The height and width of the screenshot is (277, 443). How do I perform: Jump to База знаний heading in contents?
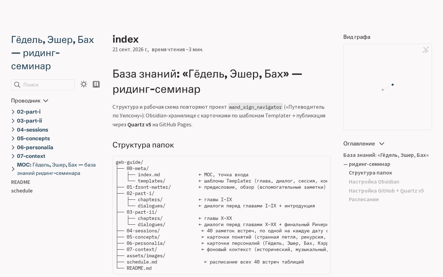386,160
